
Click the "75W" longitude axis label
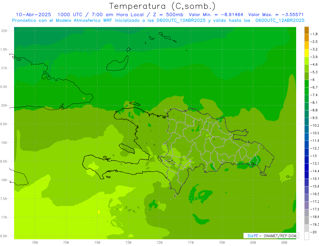tap(66, 242)
